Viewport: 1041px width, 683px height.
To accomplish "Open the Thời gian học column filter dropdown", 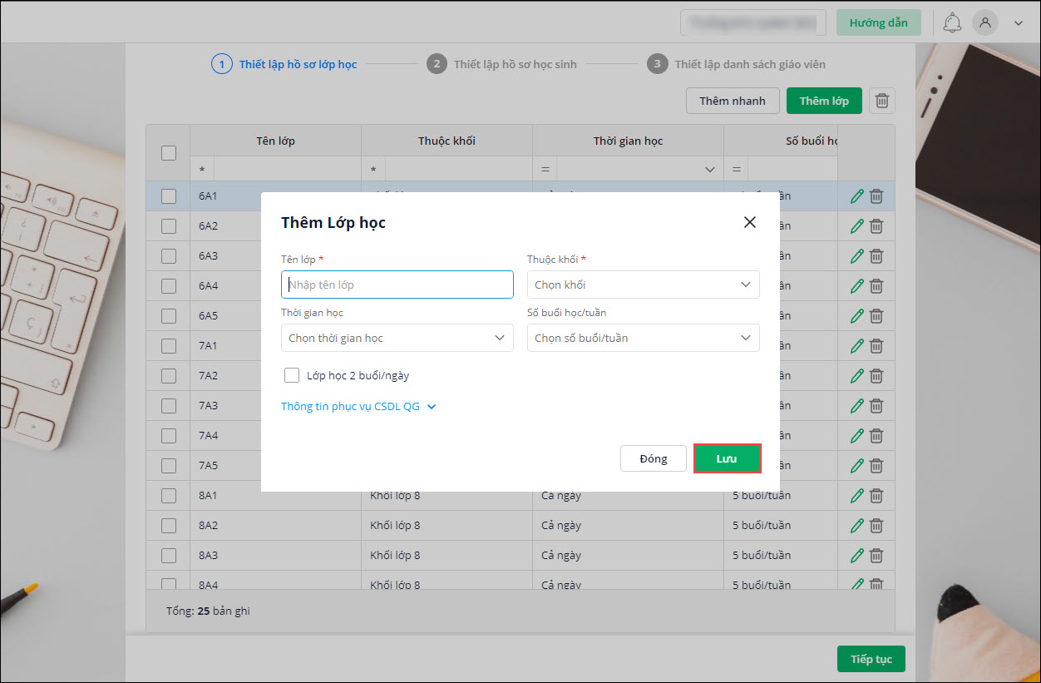I will [710, 170].
